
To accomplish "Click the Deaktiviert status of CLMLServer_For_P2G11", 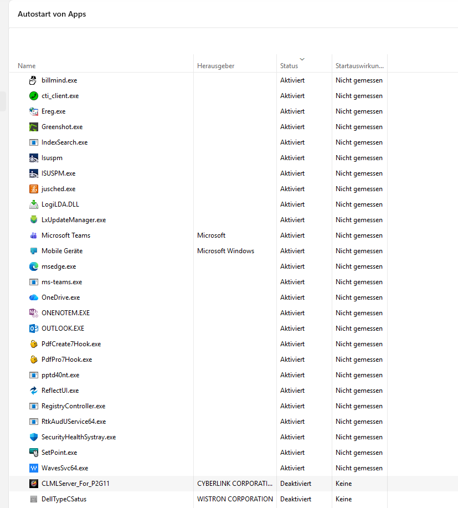I will click(x=296, y=484).
